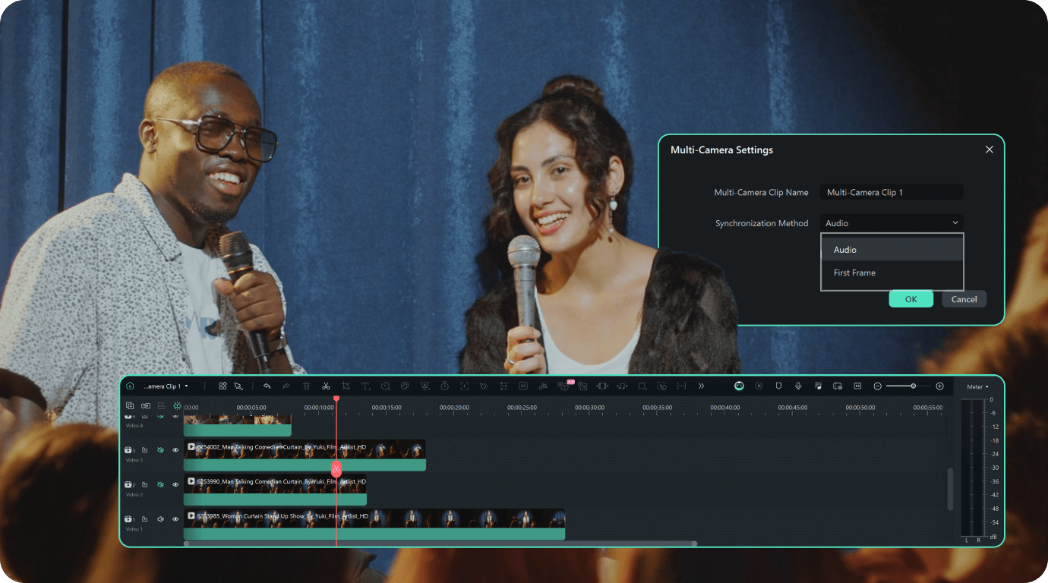The height and width of the screenshot is (583, 1048).
Task: Click the microphone voiceover icon
Action: (798, 386)
